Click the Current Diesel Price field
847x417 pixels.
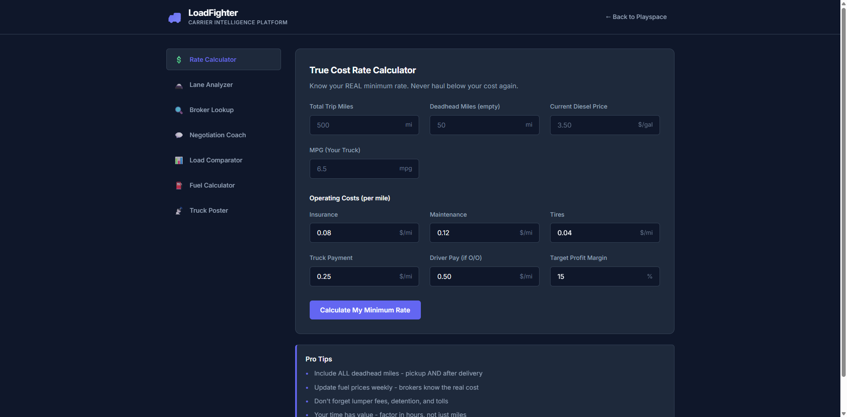[604, 125]
